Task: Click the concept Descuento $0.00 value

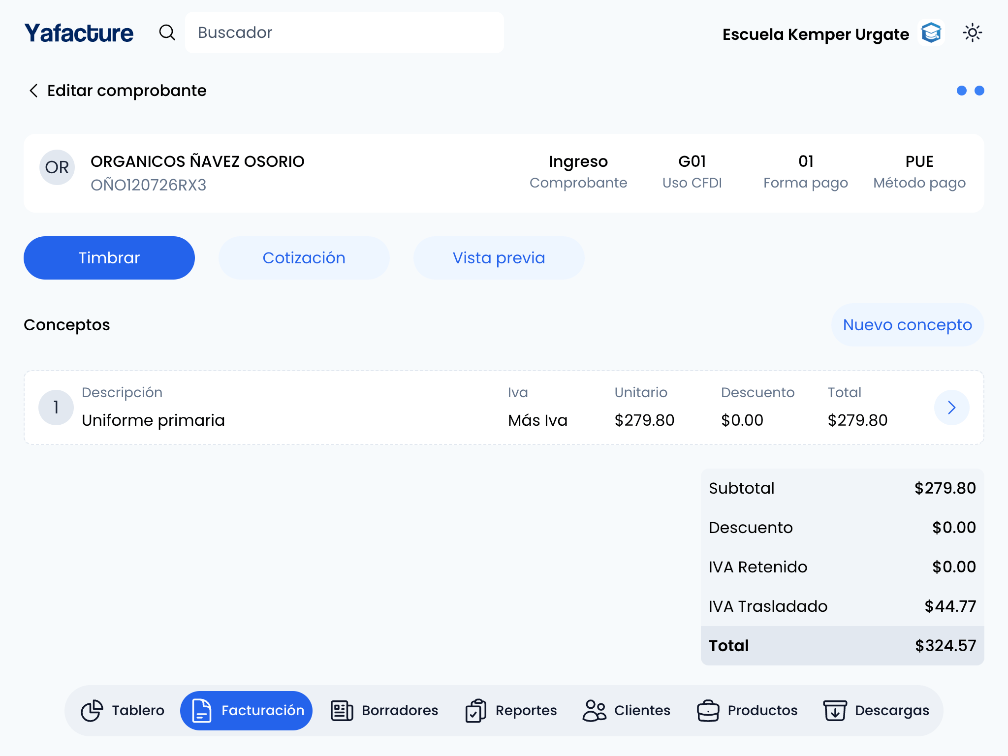Action: click(742, 420)
